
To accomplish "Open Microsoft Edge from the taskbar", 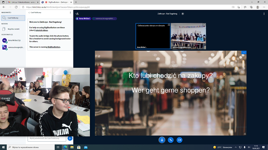I will 65,147.
